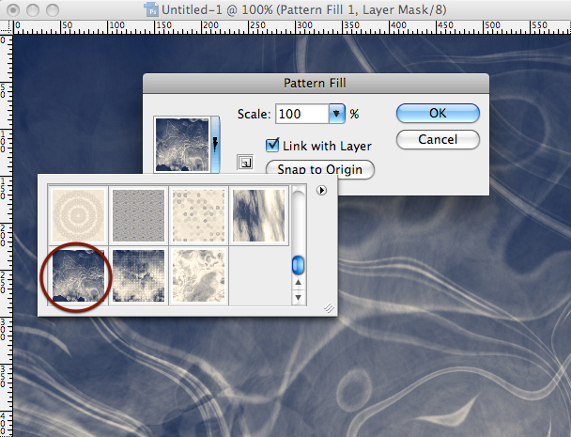Select the blue and cream streaked pattern
571x437 pixels.
coord(258,215)
